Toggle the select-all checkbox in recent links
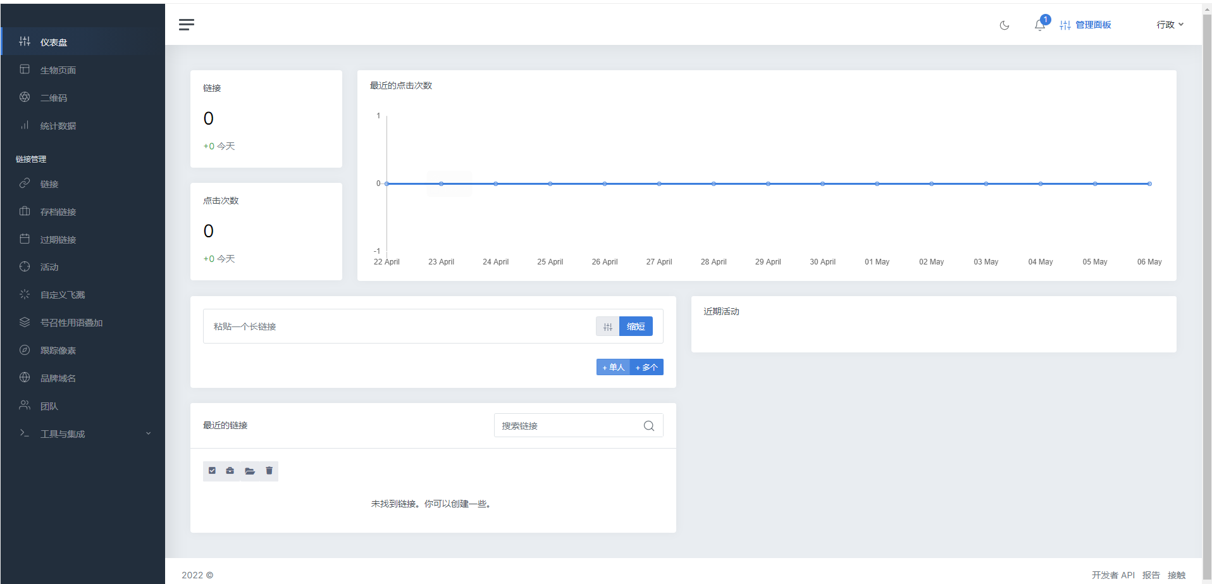 [212, 471]
